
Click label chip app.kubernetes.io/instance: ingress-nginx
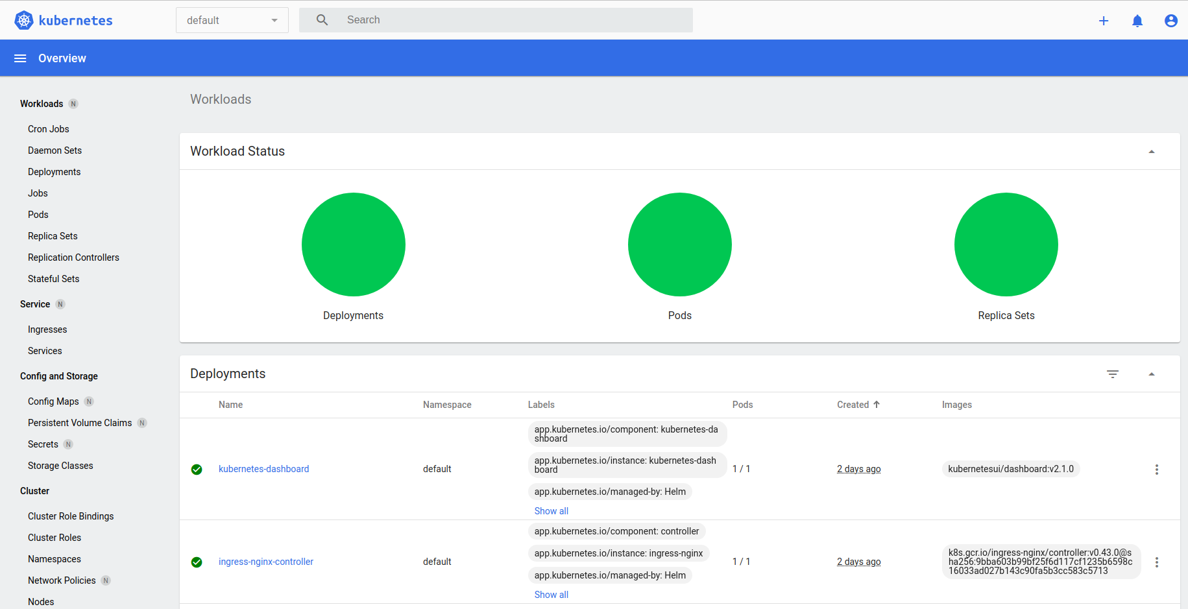[618, 553]
